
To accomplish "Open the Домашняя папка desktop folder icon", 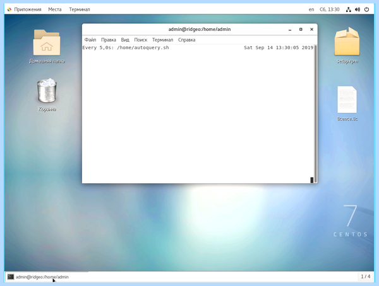I will coord(47,43).
